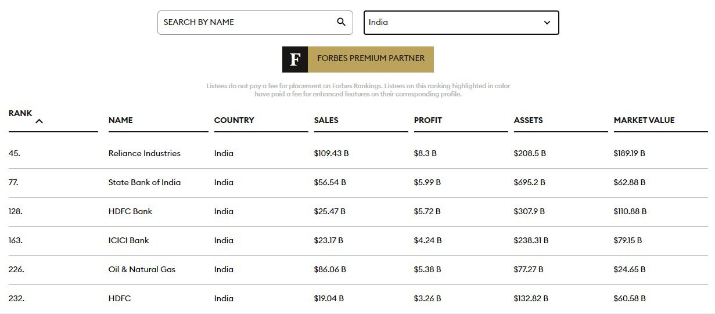Click the Forbes Premium Partner banner

(x=358, y=59)
